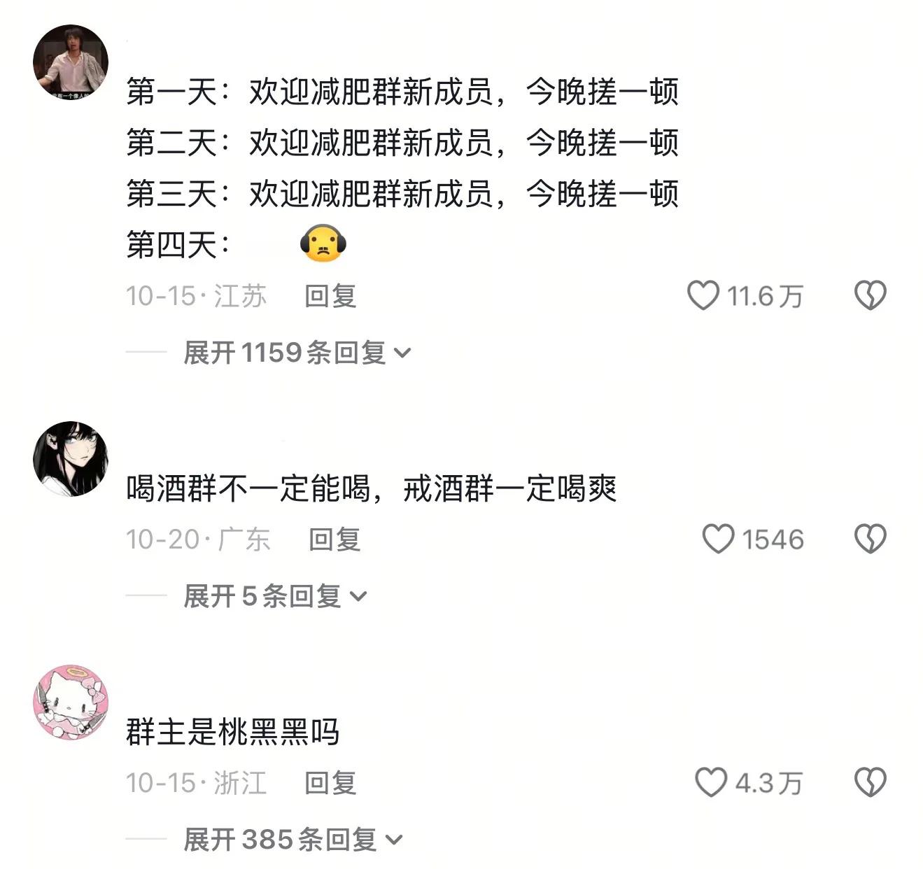Dislike the 桃黑黑 comment from 浙江
The height and width of the screenshot is (869, 923).
[x=871, y=782]
